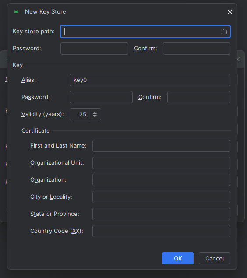
Task: Click the 'State or Province:' label
Action: (55, 214)
